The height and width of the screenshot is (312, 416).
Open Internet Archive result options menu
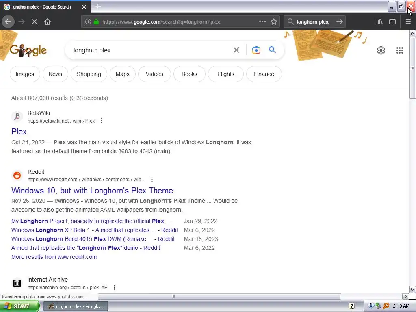pos(114,287)
